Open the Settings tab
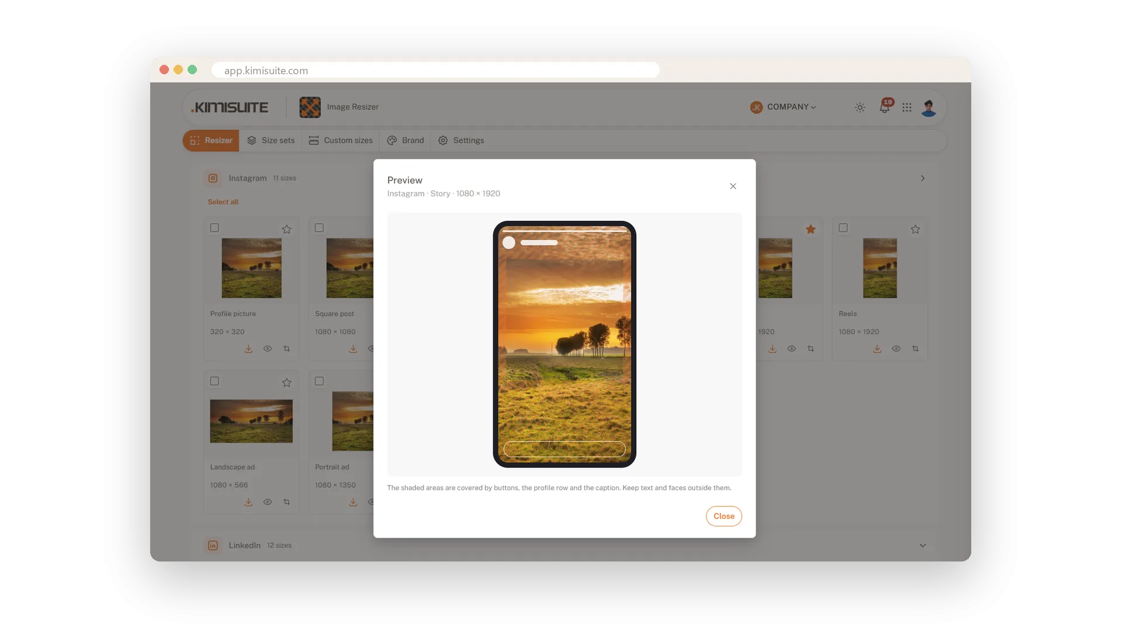The image size is (1122, 631). pos(461,140)
